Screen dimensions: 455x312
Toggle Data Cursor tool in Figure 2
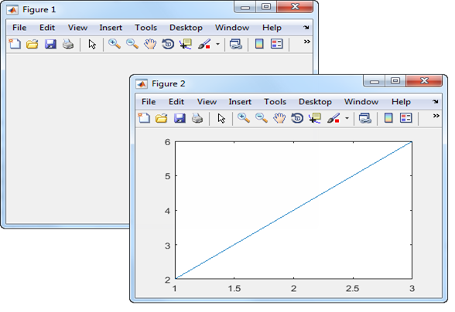[x=315, y=118]
